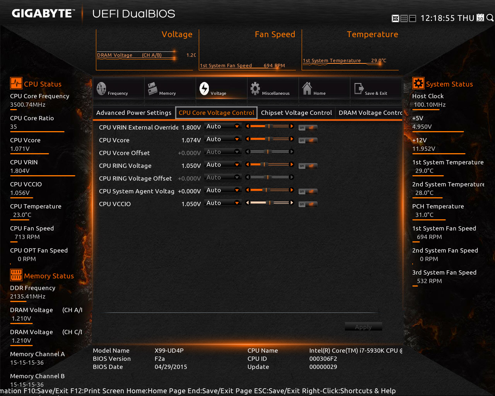495x396 pixels.
Task: Open the Memory menu via its RAM-module icon
Action: point(152,89)
